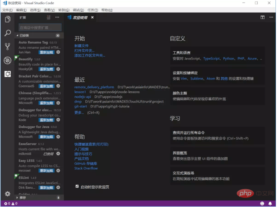Clear extensions input using list icon
The width and height of the screenshot is (278, 207).
tap(49, 17)
